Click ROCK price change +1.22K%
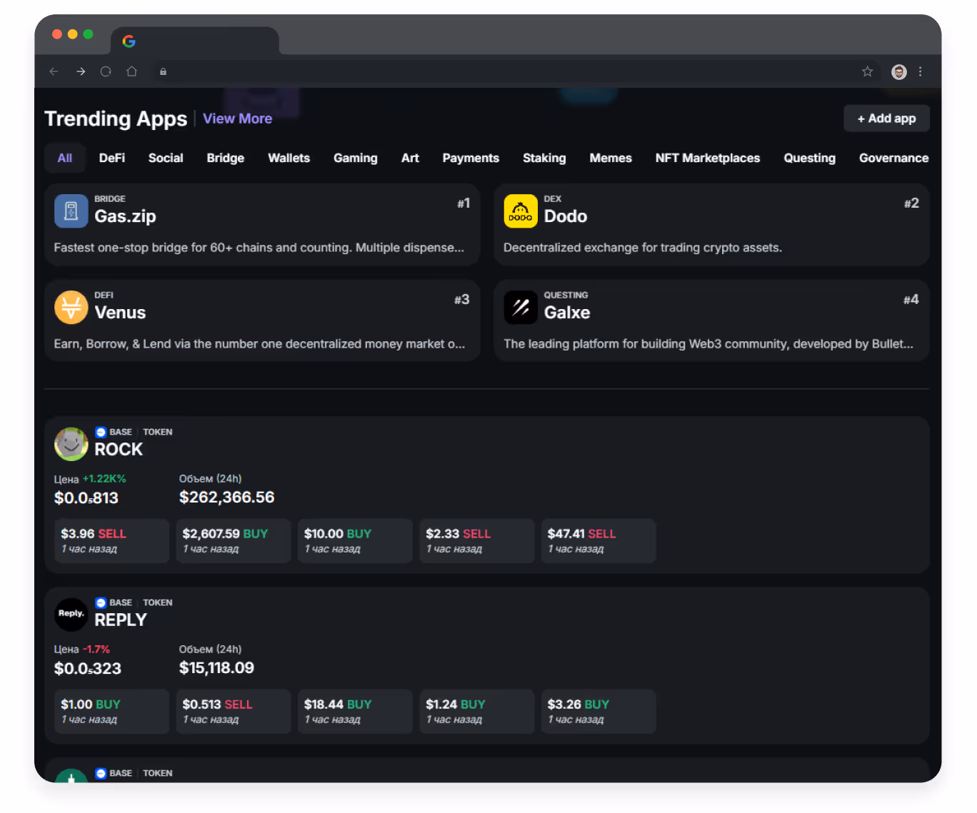The width and height of the screenshot is (977, 813). tap(104, 478)
